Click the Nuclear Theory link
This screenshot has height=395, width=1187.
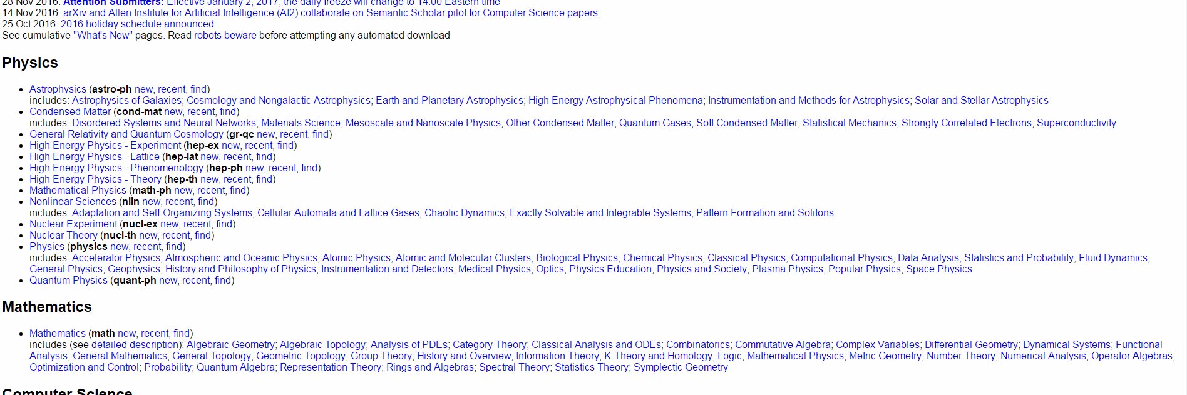click(63, 236)
